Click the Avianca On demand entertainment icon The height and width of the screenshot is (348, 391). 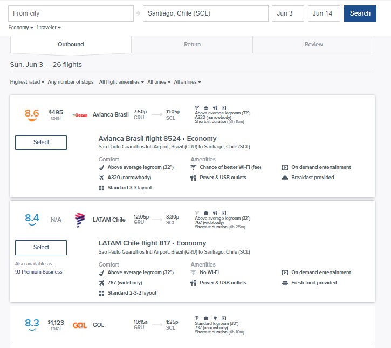285,167
